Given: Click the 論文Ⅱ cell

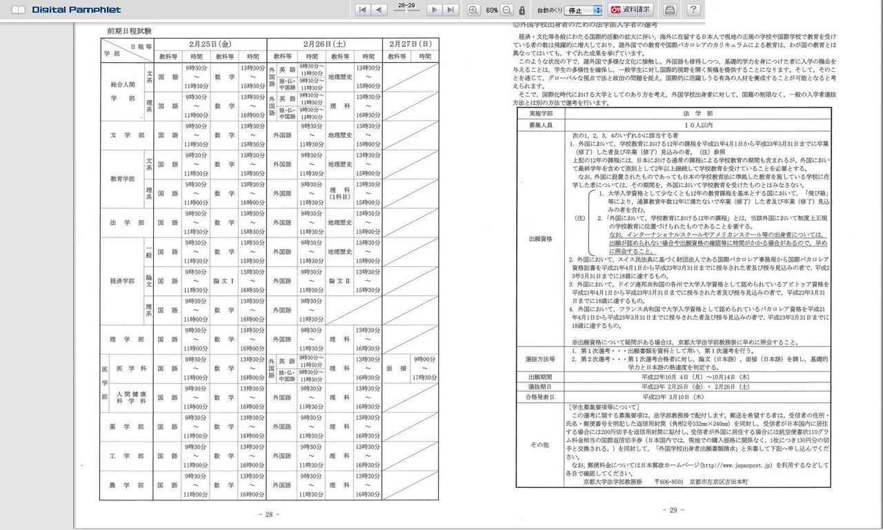Looking at the screenshot, I should [340, 282].
